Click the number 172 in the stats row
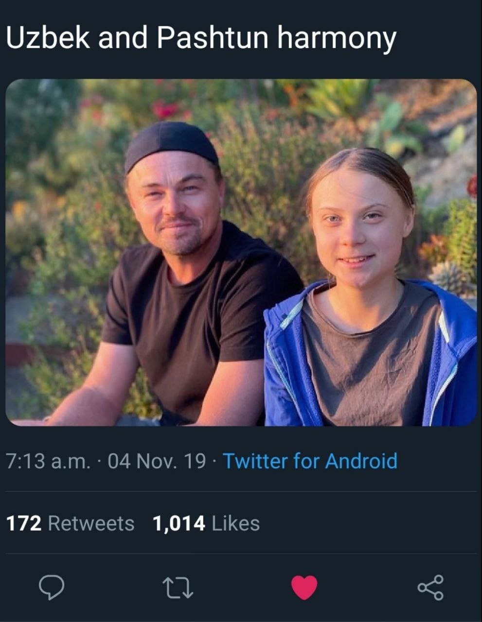Image resolution: width=482 pixels, height=622 pixels. coord(24,523)
